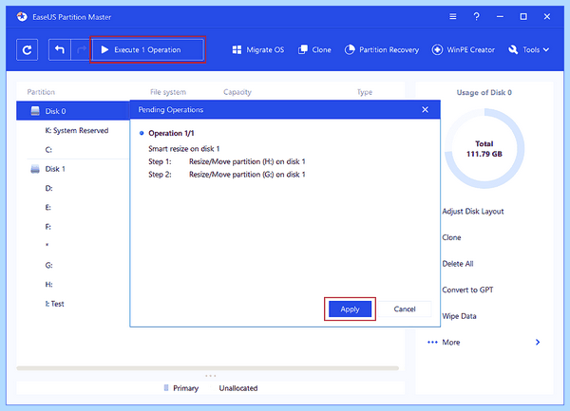Click the Disk 0 usage donut chart
Viewport: 570px width, 411px height.
point(484,148)
